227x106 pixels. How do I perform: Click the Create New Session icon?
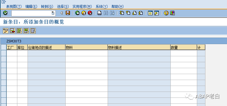coord(150,13)
